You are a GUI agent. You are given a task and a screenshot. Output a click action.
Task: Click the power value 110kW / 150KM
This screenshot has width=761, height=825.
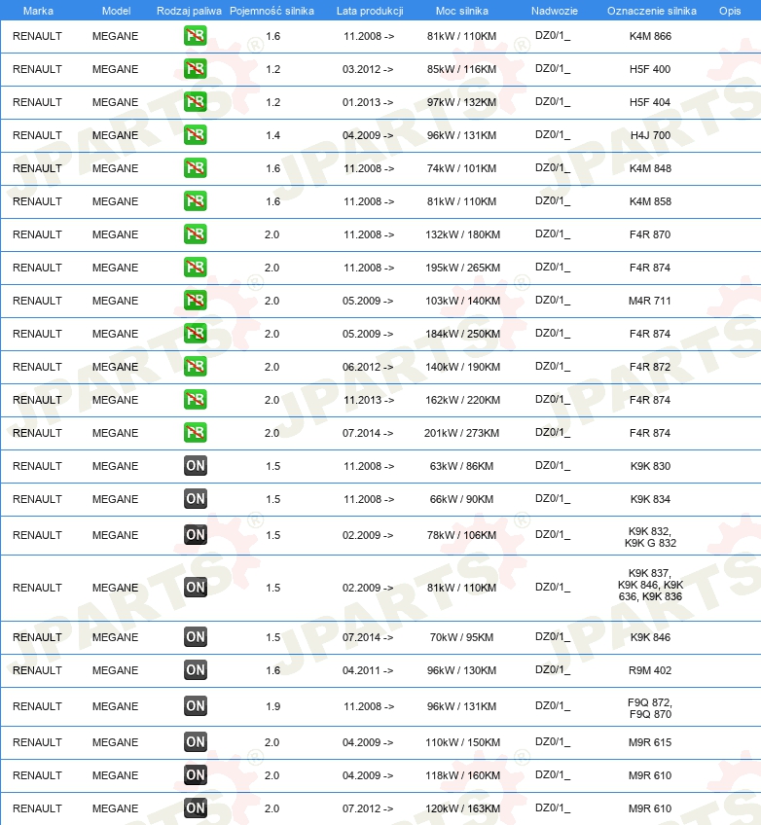click(462, 742)
